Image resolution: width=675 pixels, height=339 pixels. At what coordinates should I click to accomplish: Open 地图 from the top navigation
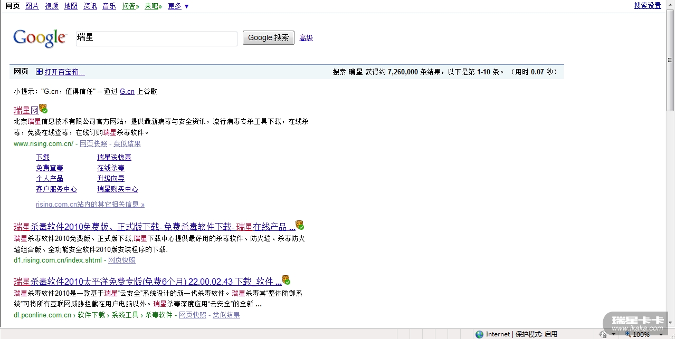pos(71,6)
